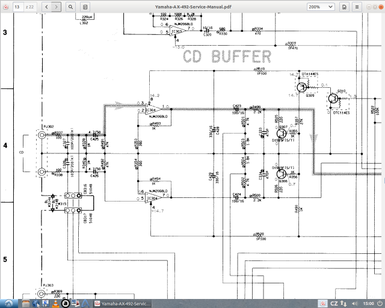Open the view options menu button
The width and height of the screenshot is (385, 308).
(345, 7)
